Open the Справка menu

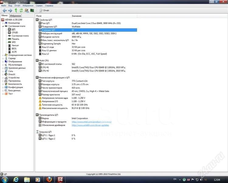(49, 6)
